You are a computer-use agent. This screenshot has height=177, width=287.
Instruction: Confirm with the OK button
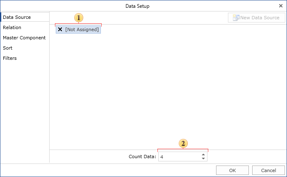[232, 170]
